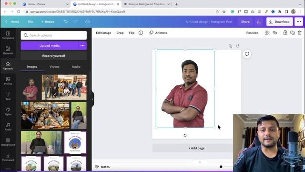Duplicate the page using the page icon

click(230, 46)
